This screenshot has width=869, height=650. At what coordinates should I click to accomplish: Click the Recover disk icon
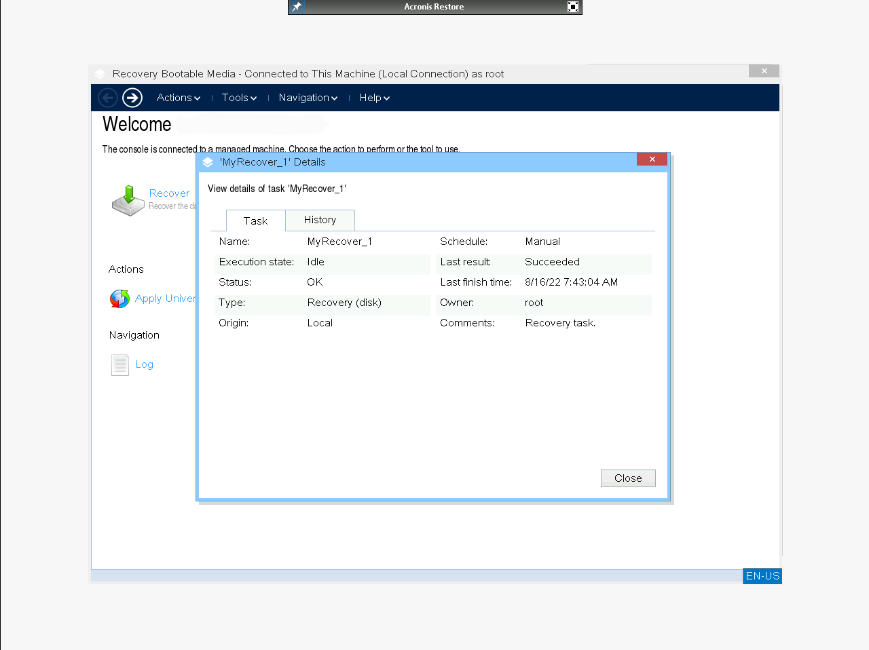[x=128, y=200]
